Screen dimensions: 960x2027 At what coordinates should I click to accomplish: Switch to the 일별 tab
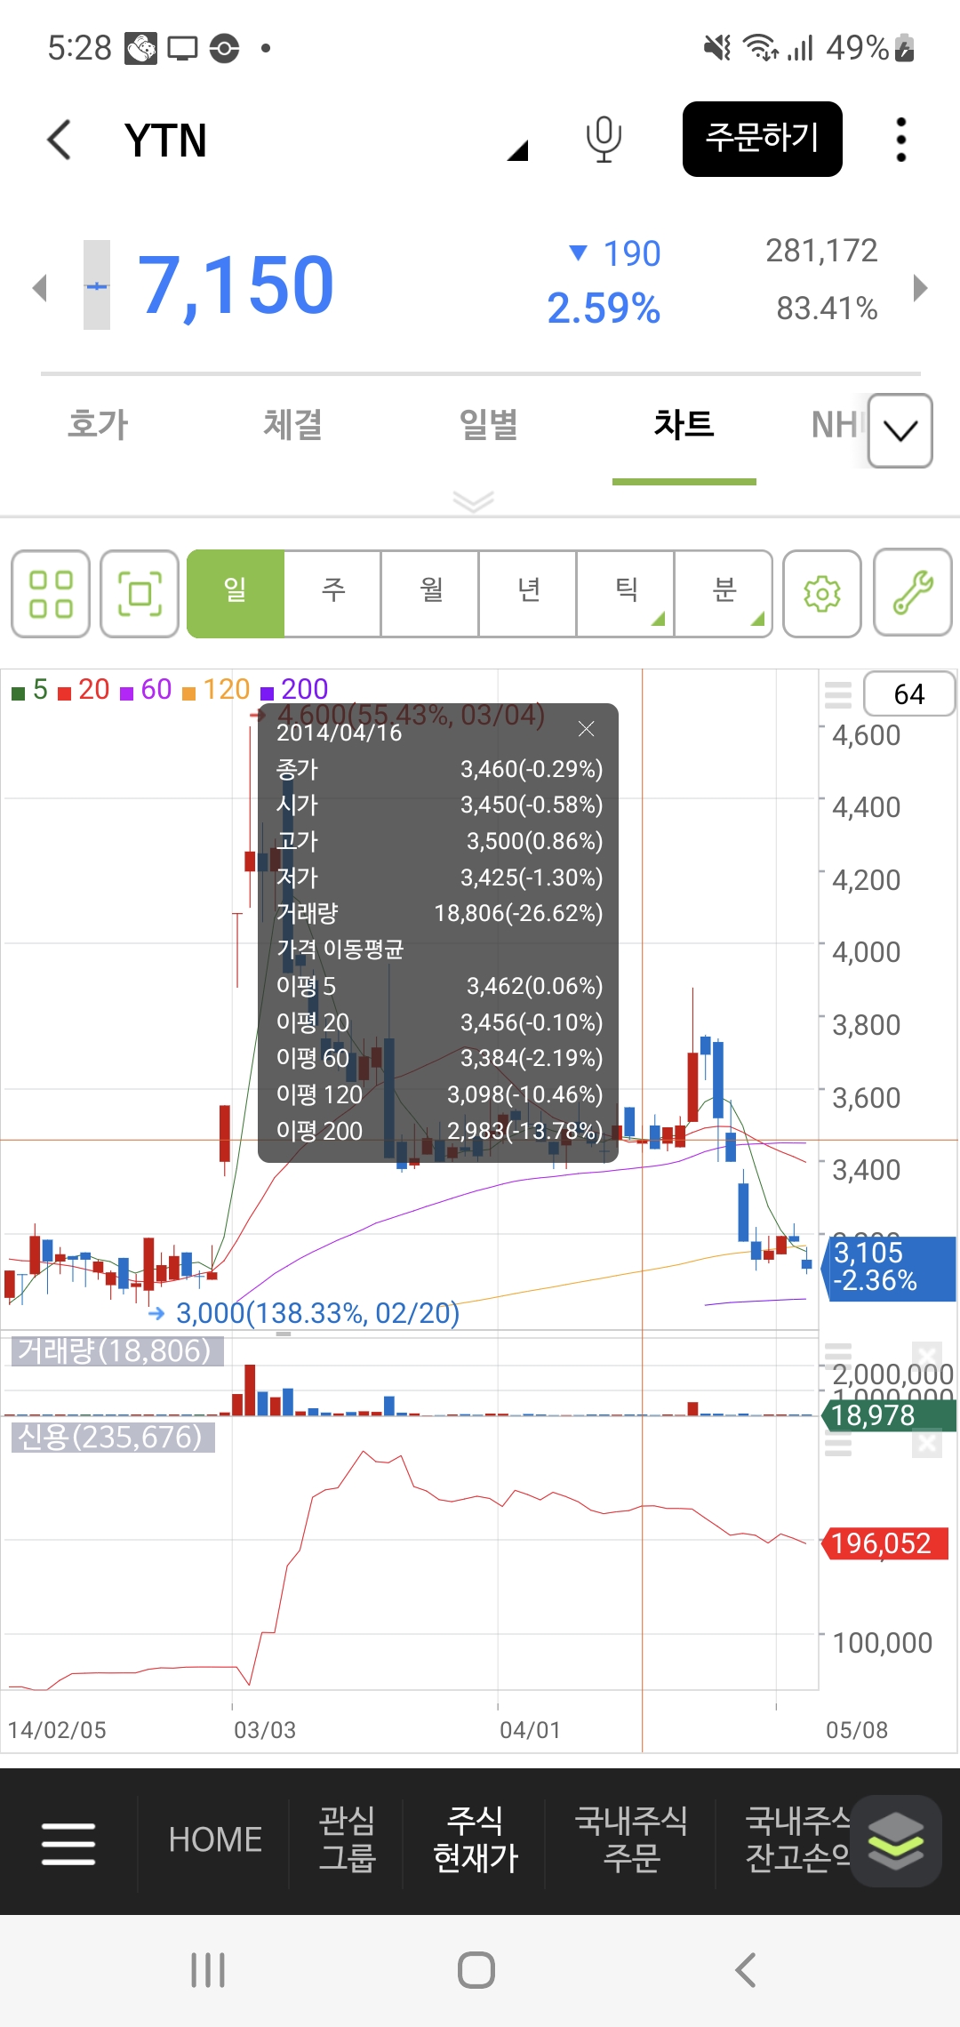pyautogui.click(x=488, y=424)
